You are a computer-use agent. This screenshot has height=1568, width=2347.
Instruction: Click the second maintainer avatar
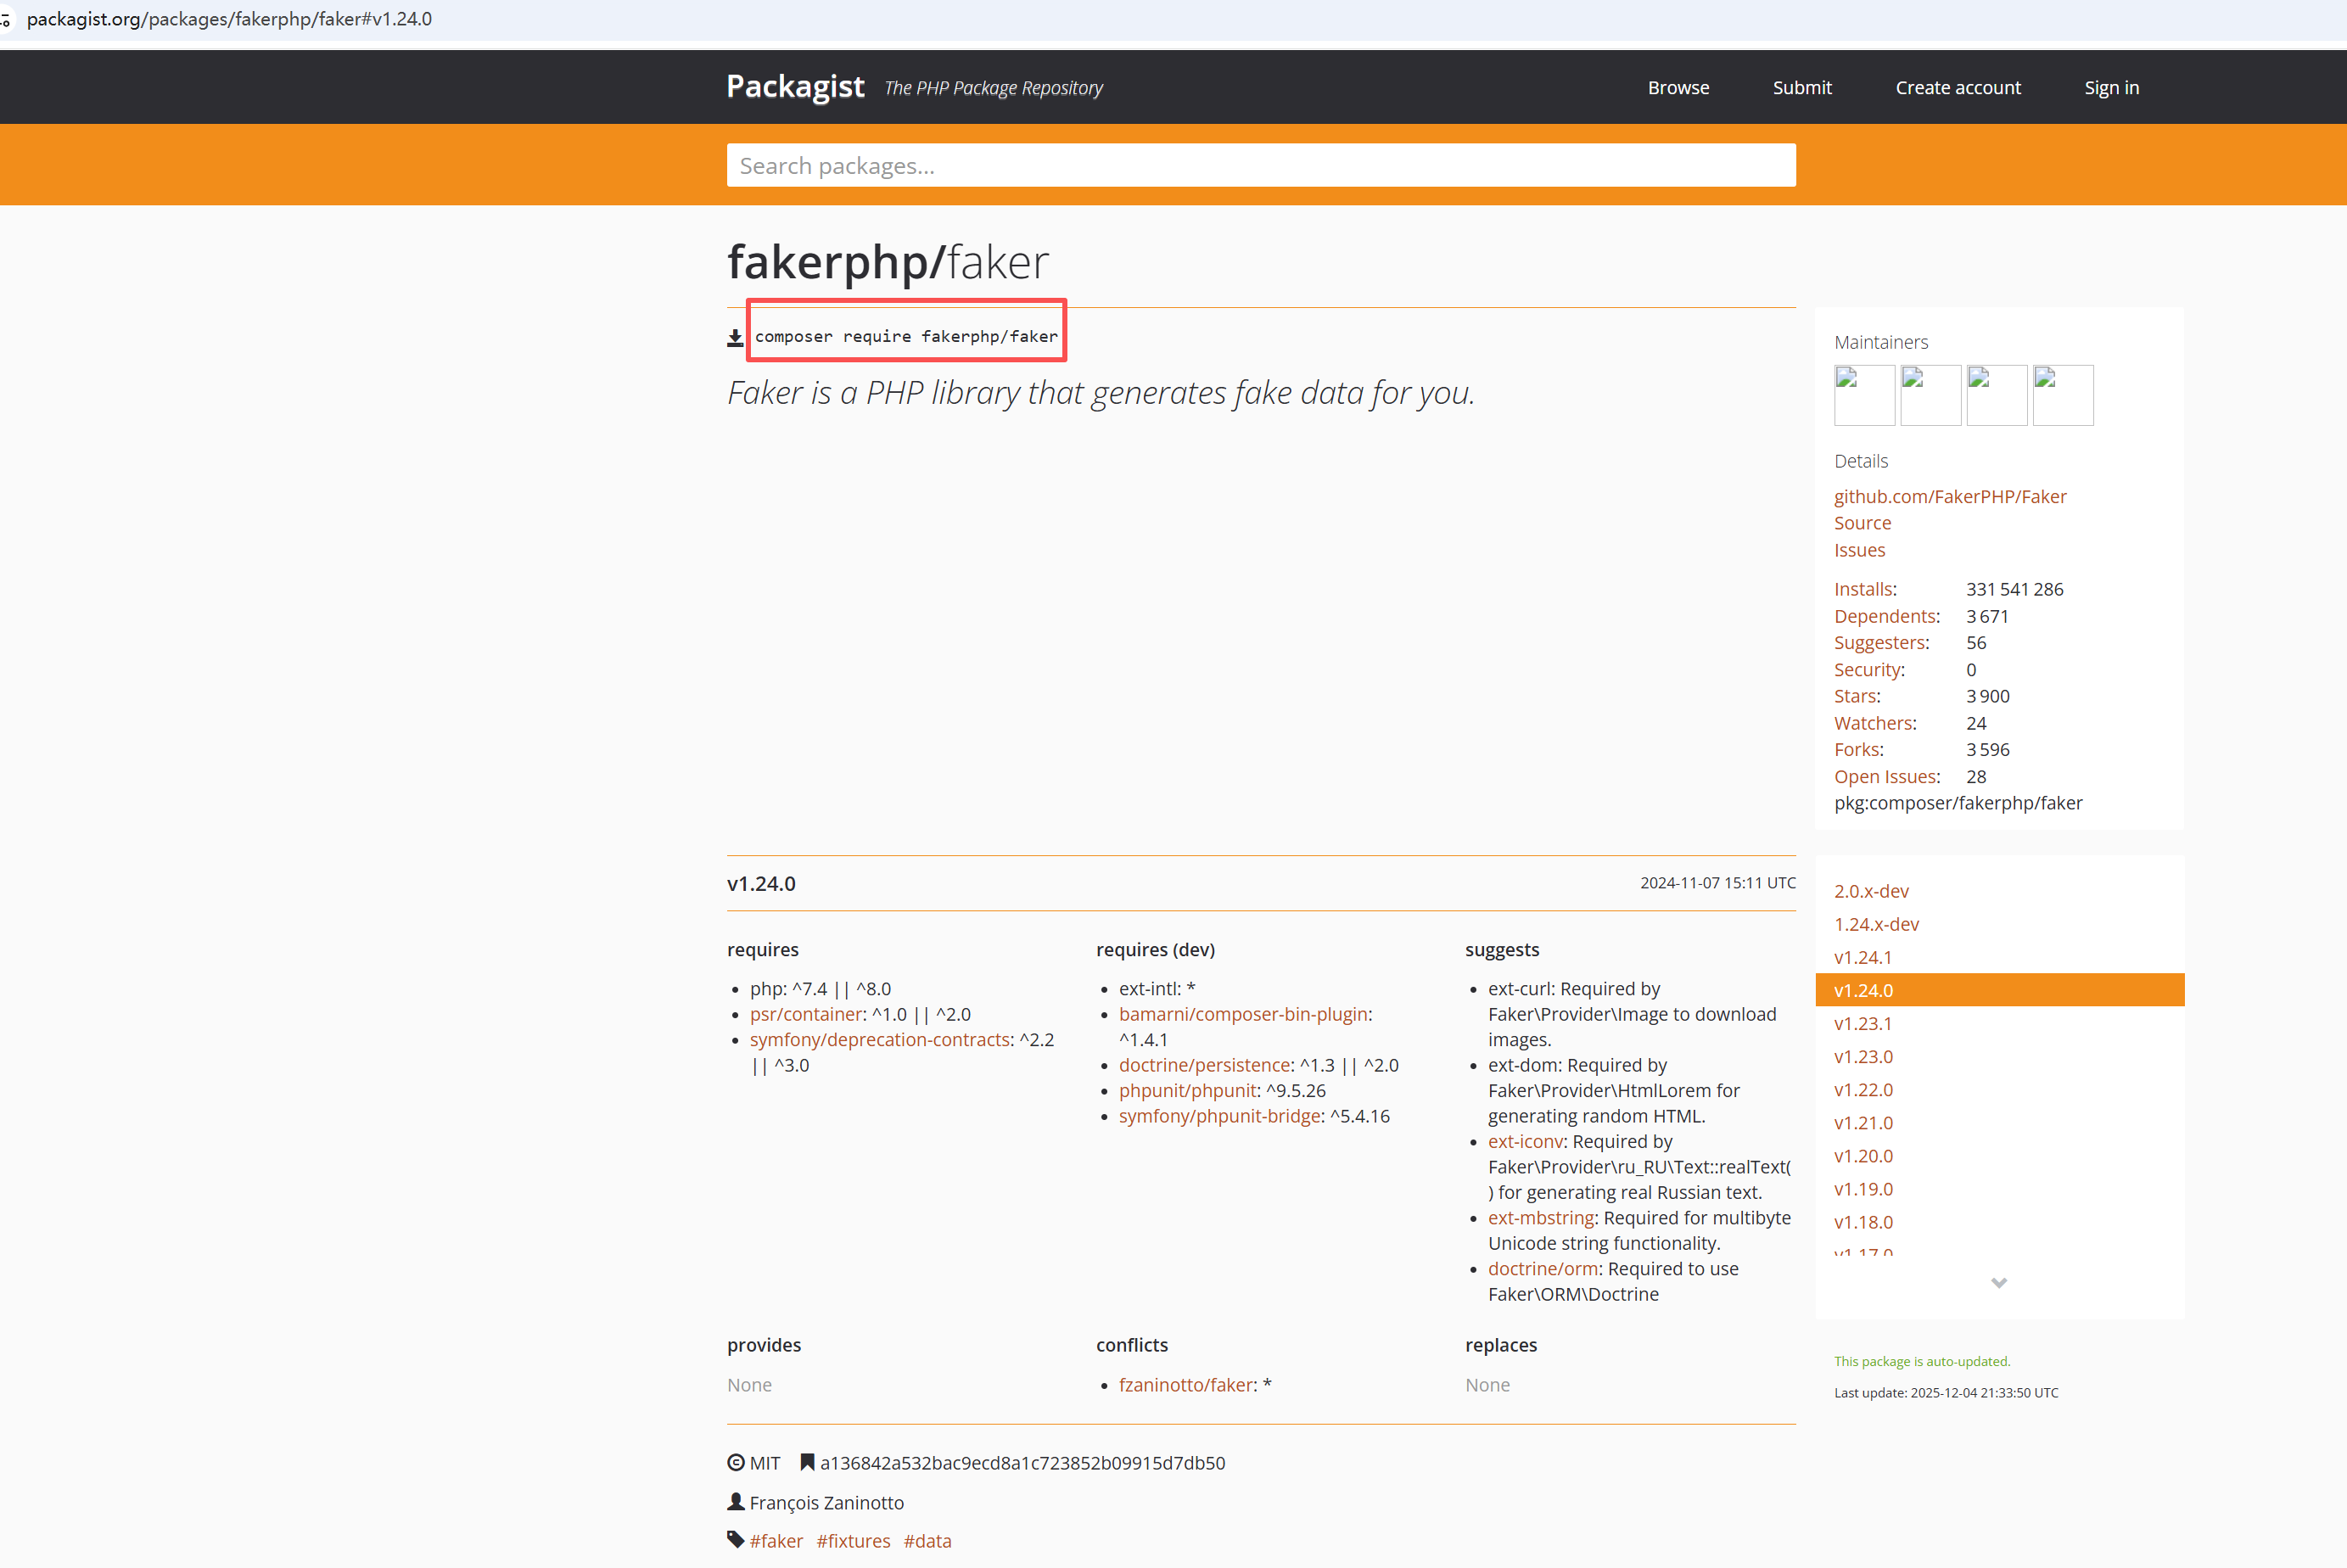pos(1930,395)
